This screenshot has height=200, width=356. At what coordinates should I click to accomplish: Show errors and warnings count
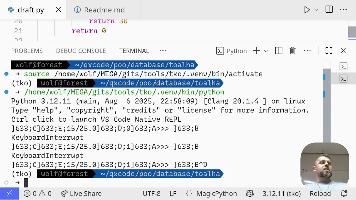[38, 194]
